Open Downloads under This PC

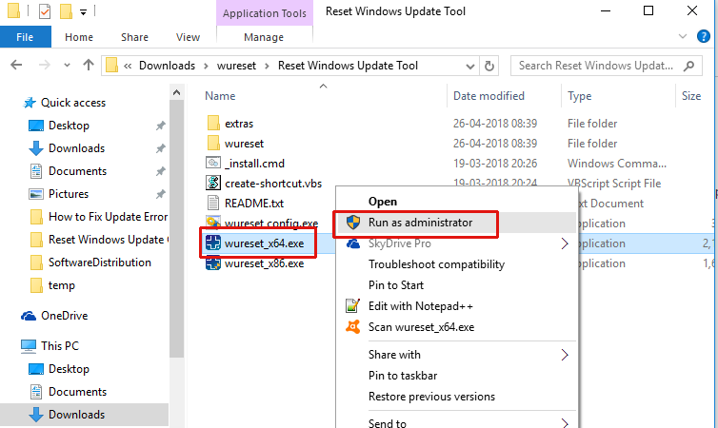pyautogui.click(x=76, y=415)
